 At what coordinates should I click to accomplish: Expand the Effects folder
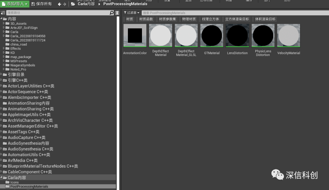[4, 48]
